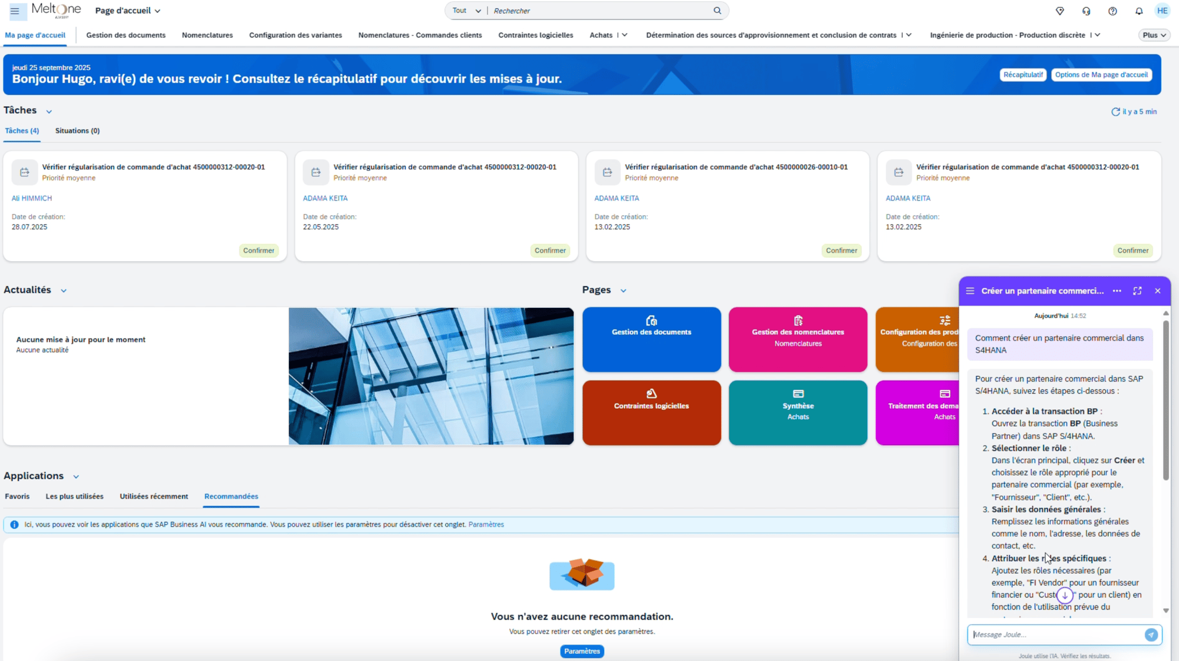Viewport: 1179px width, 661px height.
Task: Refresh tasks with the reload icon
Action: point(1115,111)
